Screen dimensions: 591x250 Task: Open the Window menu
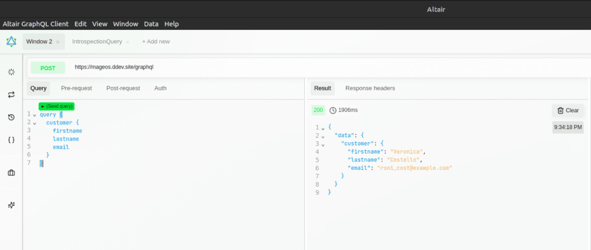(x=126, y=24)
